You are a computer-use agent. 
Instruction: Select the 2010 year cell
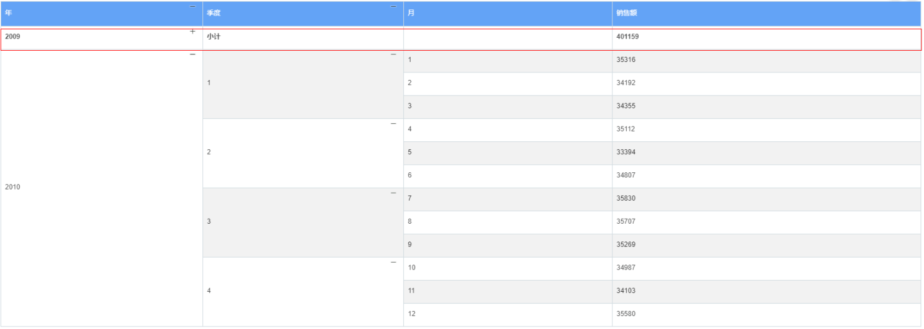[13, 187]
